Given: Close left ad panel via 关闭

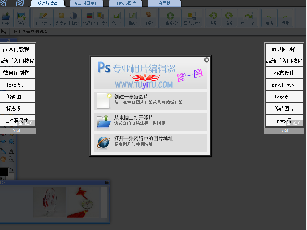Looking at the screenshot, I should (x=16, y=131).
